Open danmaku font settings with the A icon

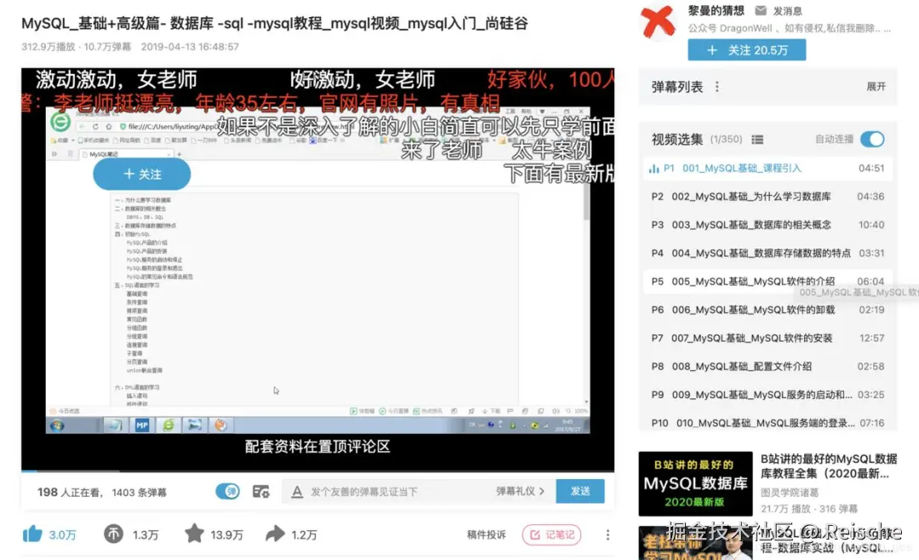296,491
